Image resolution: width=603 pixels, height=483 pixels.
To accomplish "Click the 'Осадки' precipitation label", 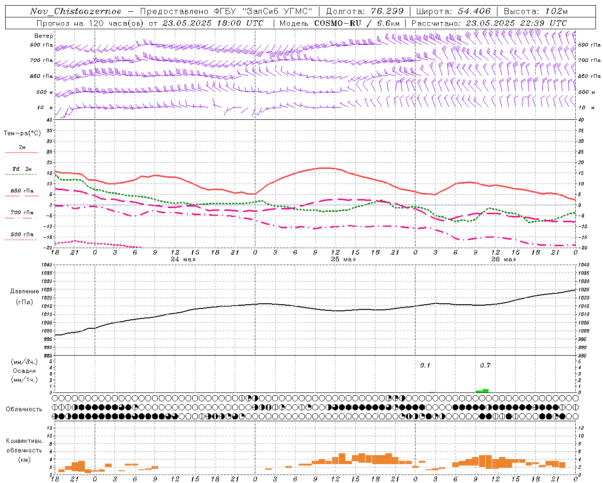I will coord(24,371).
